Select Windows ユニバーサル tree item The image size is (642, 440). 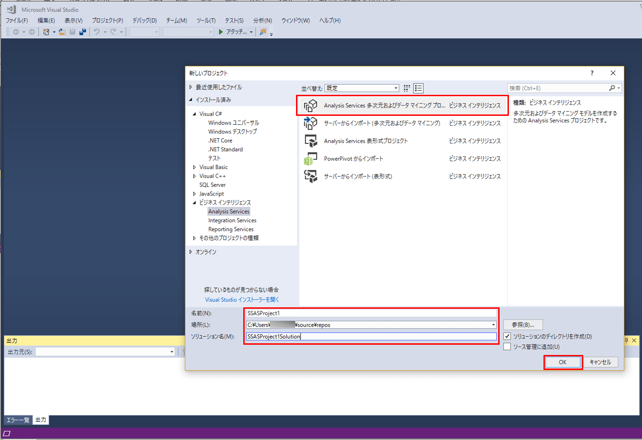click(x=233, y=123)
